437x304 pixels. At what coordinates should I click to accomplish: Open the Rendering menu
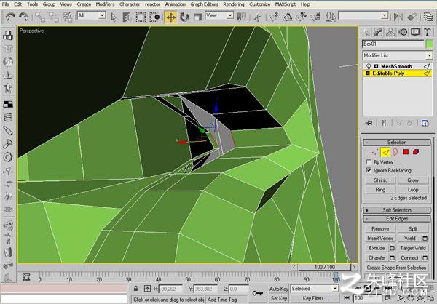click(x=234, y=4)
